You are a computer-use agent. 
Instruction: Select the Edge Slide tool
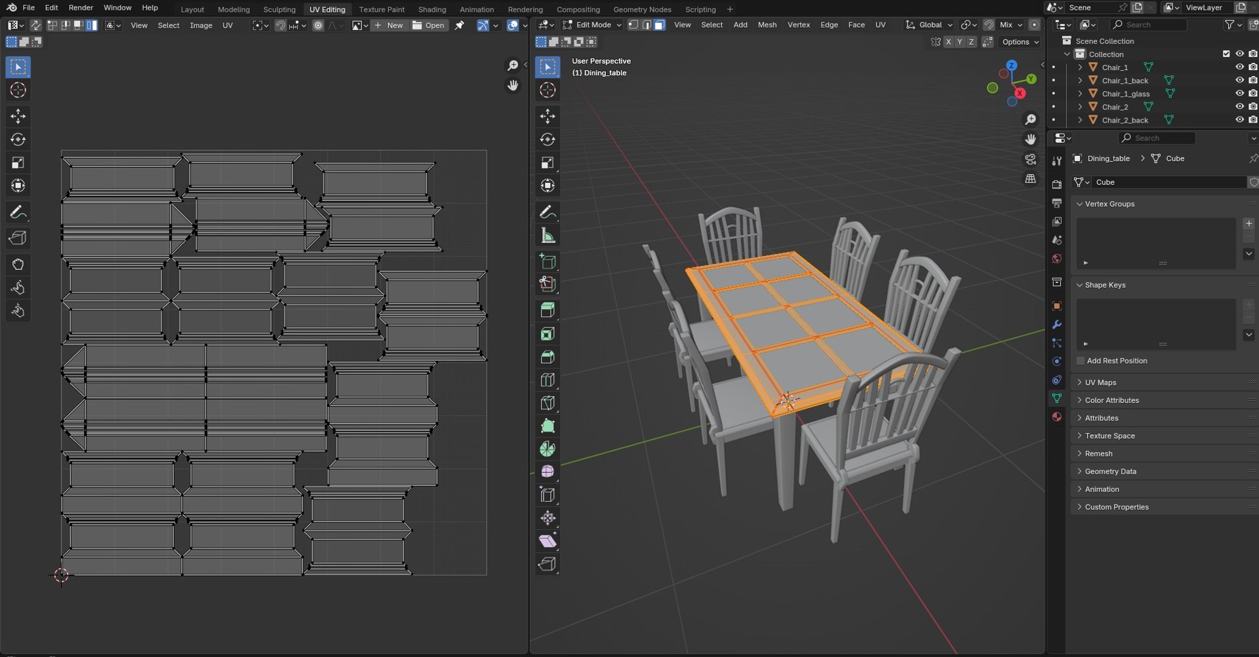pos(548,495)
